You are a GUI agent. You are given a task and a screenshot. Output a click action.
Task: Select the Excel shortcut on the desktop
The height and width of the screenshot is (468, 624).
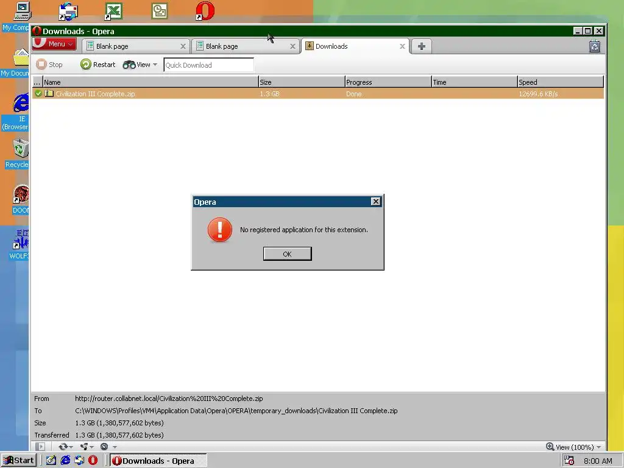click(x=113, y=11)
